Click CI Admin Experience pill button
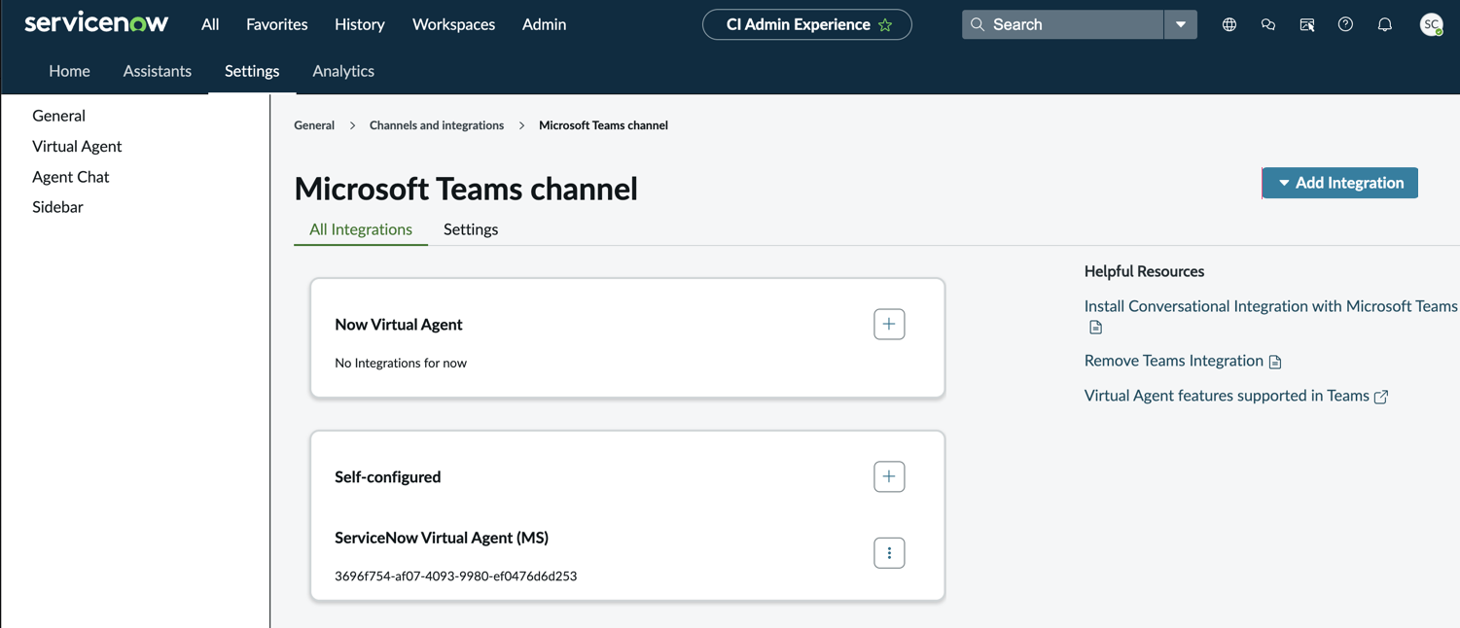 tap(806, 24)
